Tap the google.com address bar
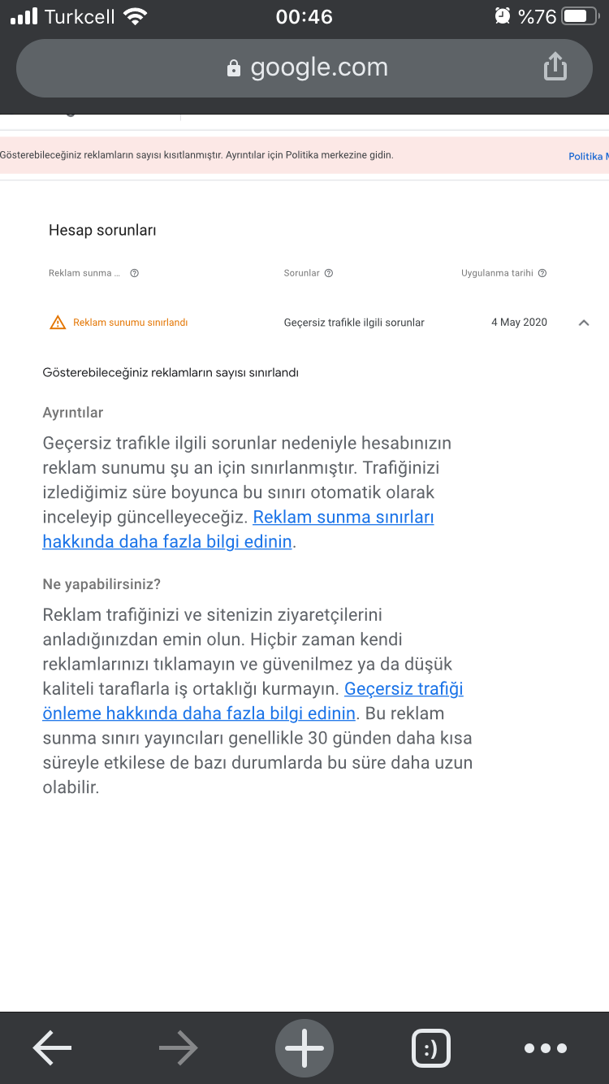 point(304,68)
